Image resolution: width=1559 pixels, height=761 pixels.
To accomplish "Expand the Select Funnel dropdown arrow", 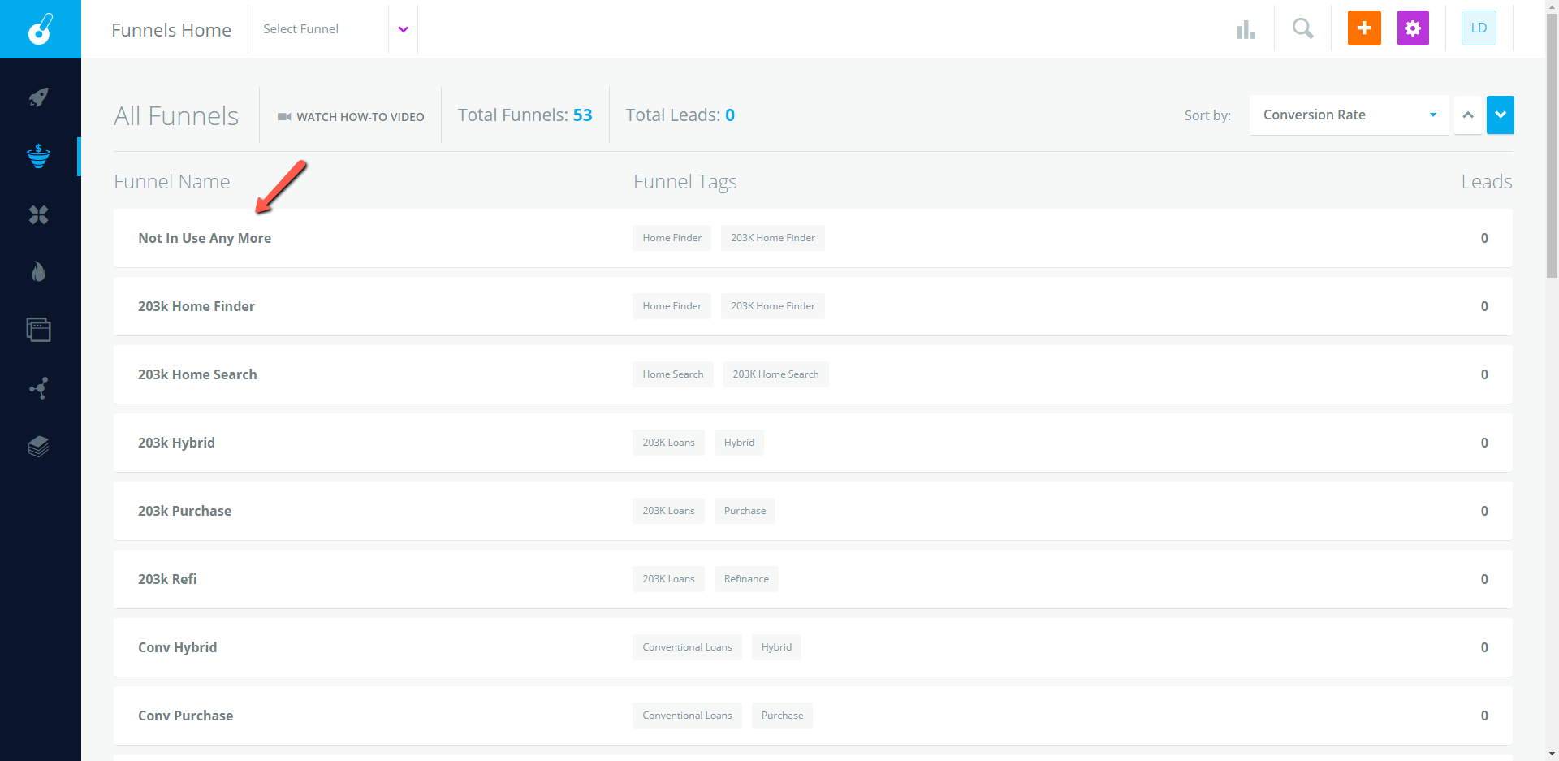I will 403,29.
